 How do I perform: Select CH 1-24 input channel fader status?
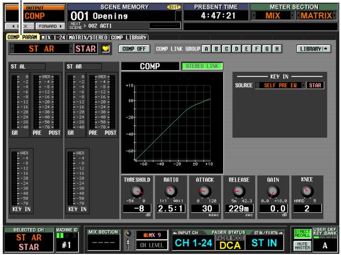[194, 242]
